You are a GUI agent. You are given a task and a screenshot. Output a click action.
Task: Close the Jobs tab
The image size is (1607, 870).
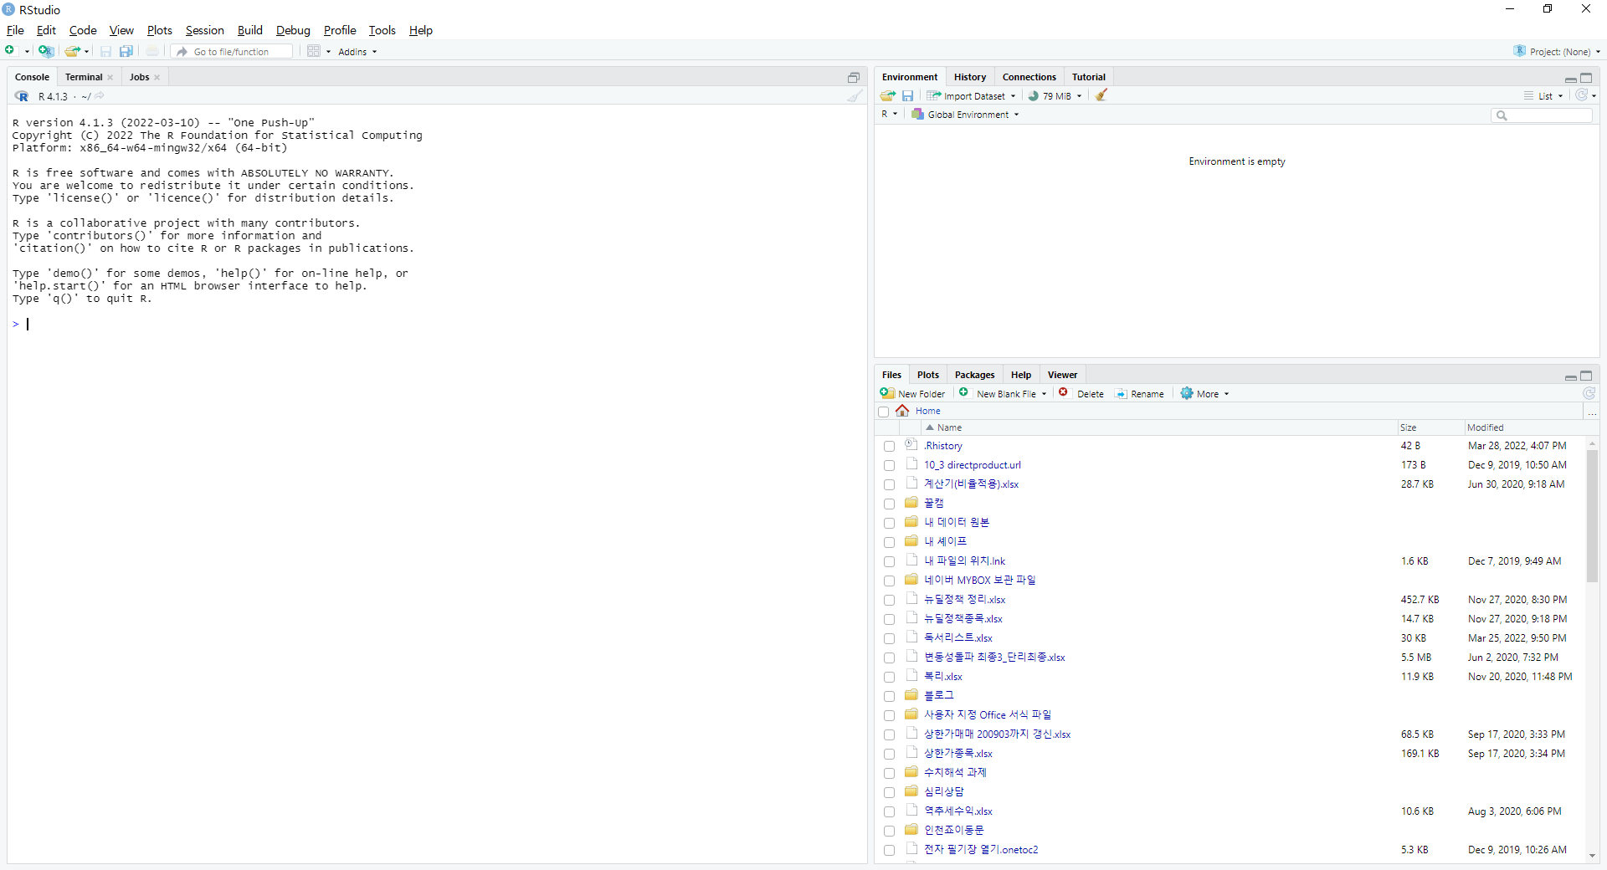157,78
